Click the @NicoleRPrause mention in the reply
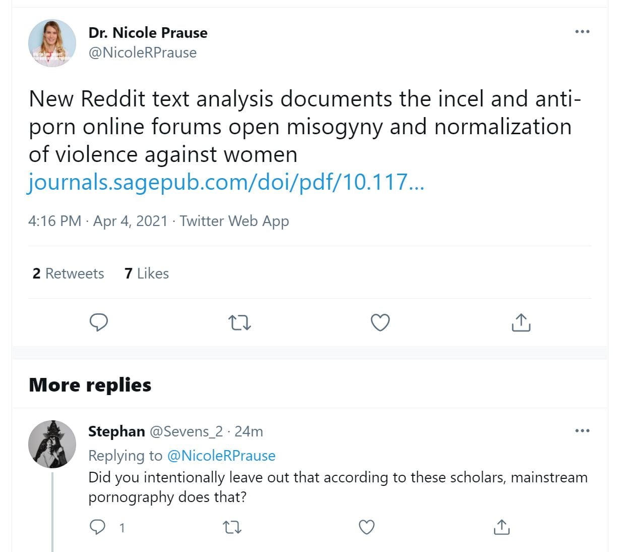The height and width of the screenshot is (552, 617). click(x=221, y=456)
